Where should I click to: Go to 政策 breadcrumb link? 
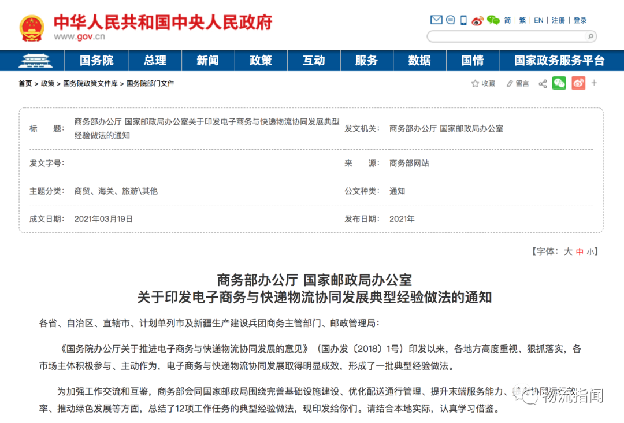coord(47,84)
